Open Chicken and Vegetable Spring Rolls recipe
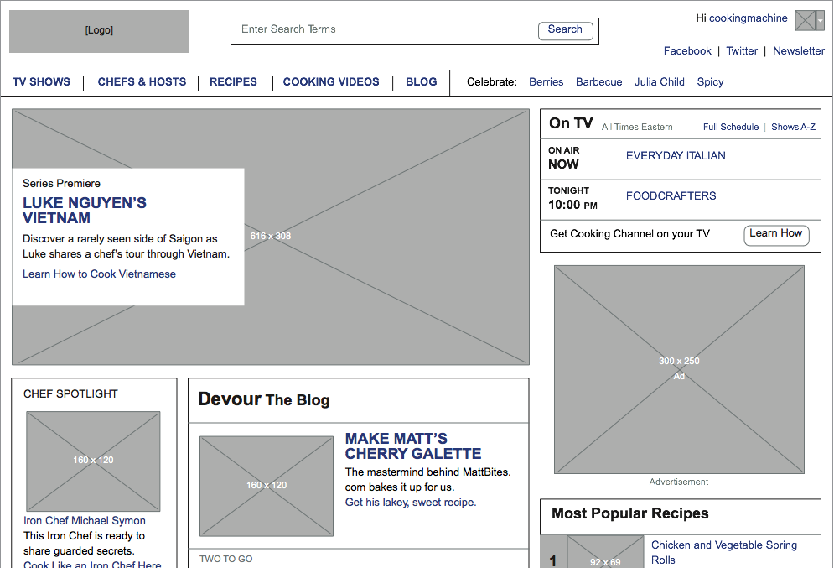 pyautogui.click(x=724, y=553)
